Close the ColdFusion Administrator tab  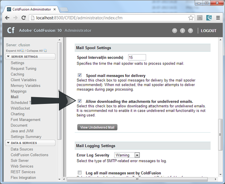coord(54,9)
